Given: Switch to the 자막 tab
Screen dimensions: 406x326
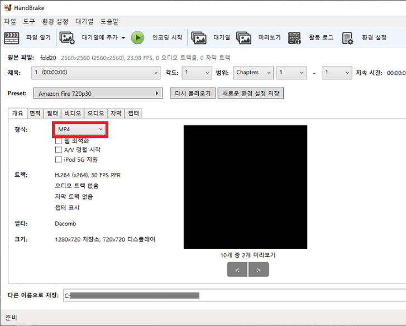Looking at the screenshot, I should click(116, 114).
